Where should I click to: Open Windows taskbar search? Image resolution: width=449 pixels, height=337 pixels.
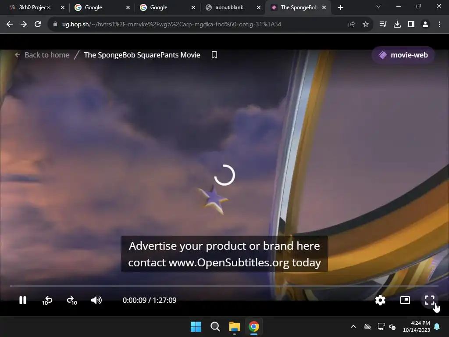click(x=215, y=326)
